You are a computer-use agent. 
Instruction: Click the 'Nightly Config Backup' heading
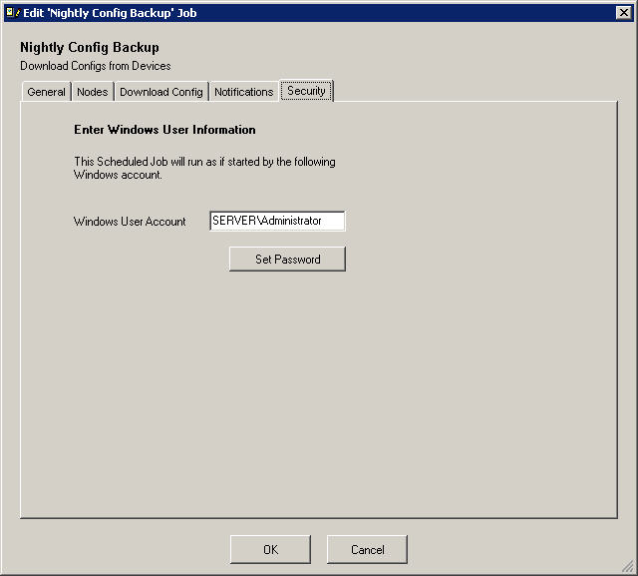(x=90, y=47)
